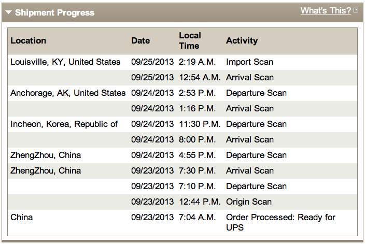Select the Origin Scan activity entry
Viewport: 366px width, 244px height.
click(249, 202)
